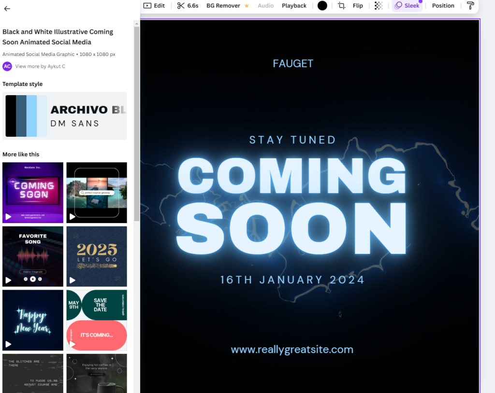Click the crop icon

point(342,6)
